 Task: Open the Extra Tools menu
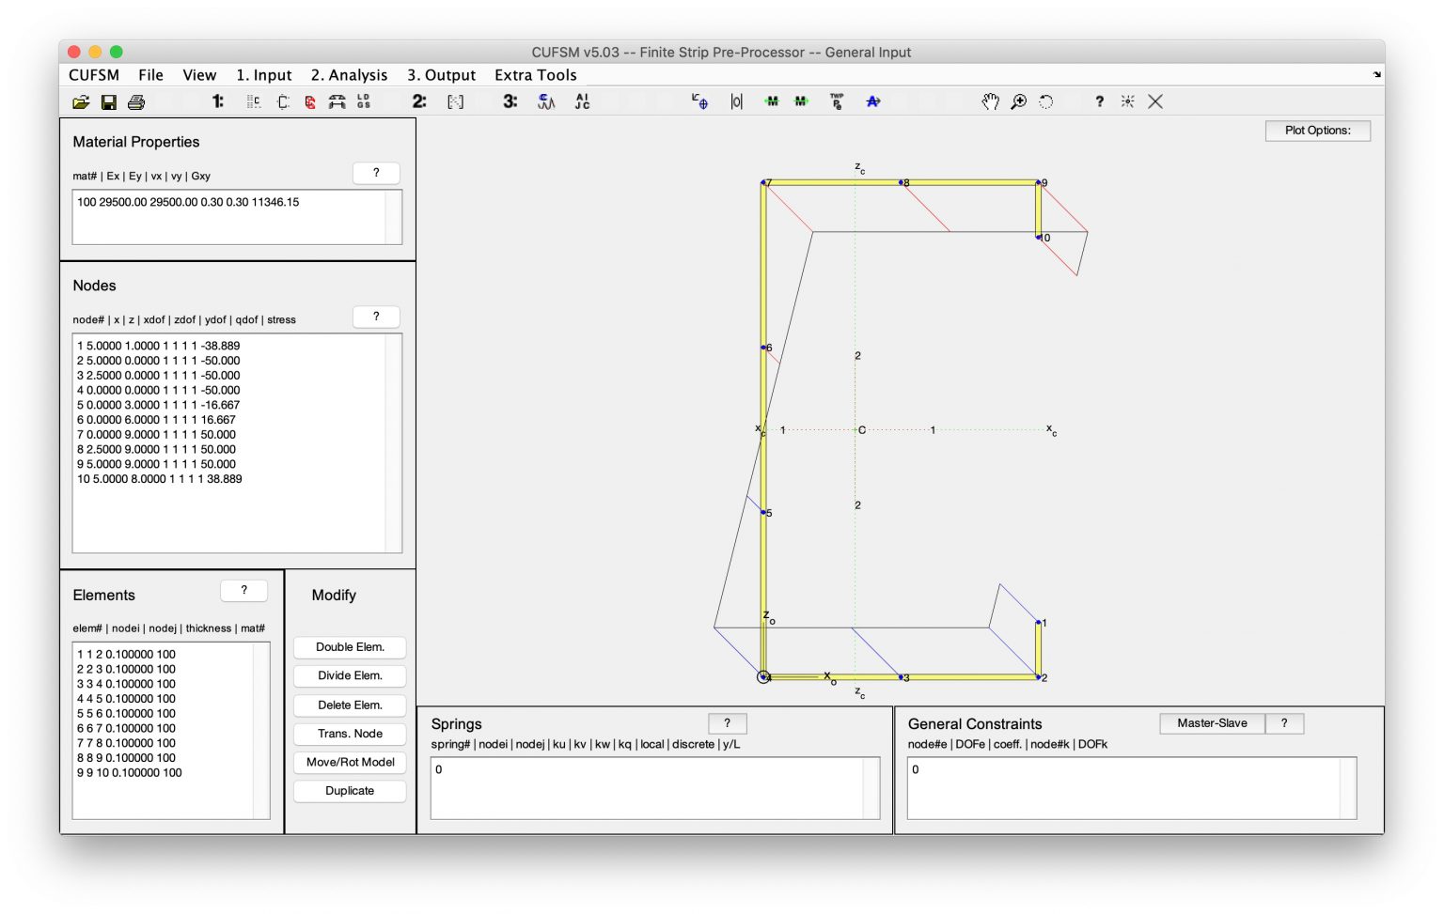tap(534, 75)
